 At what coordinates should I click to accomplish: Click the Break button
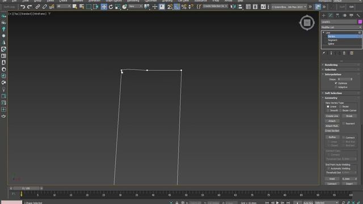[x=349, y=116]
